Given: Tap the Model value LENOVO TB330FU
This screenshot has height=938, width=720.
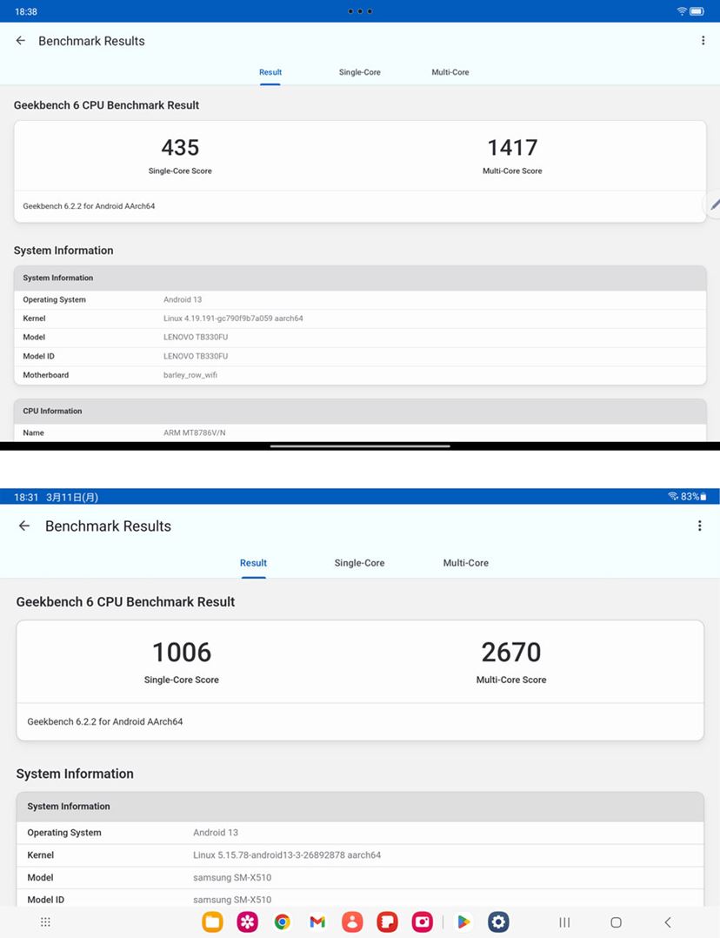Looking at the screenshot, I should point(196,338).
